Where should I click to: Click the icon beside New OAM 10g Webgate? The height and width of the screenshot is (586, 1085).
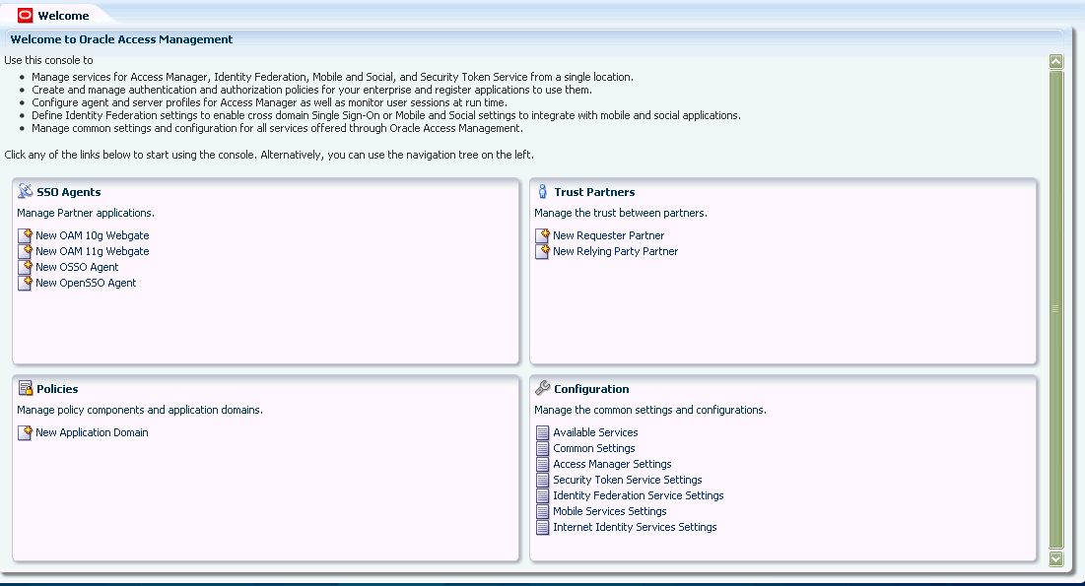(25, 235)
